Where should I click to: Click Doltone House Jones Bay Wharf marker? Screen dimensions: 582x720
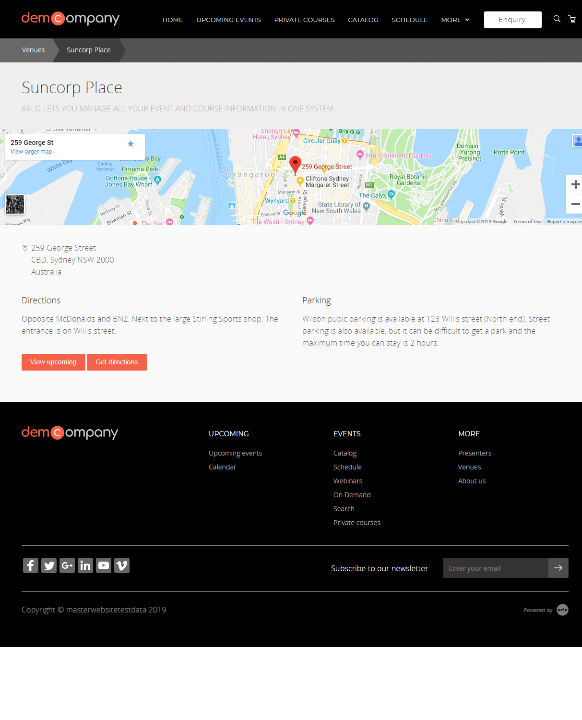click(x=157, y=180)
